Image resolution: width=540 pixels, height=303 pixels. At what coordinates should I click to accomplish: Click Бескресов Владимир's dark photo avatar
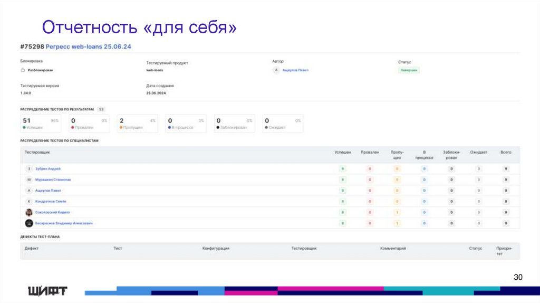click(29, 223)
